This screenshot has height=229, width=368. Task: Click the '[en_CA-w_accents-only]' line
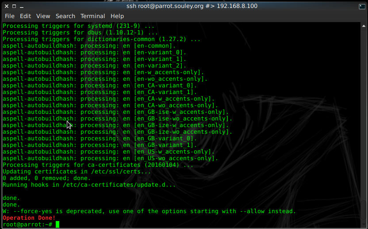(109, 98)
